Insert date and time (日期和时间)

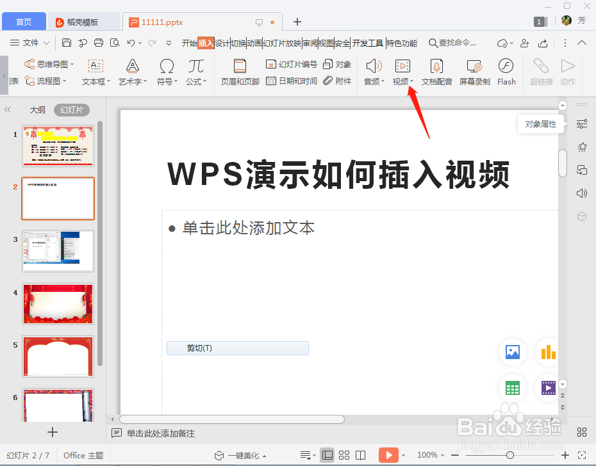tap(291, 81)
